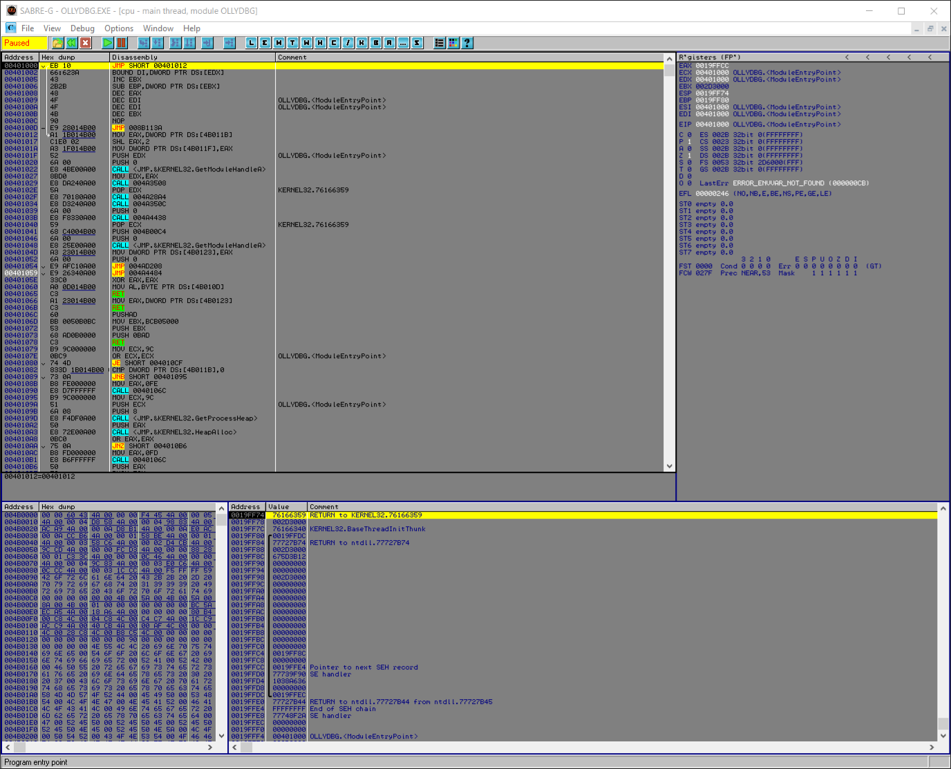Open the File menu
The image size is (951, 769).
[x=28, y=28]
